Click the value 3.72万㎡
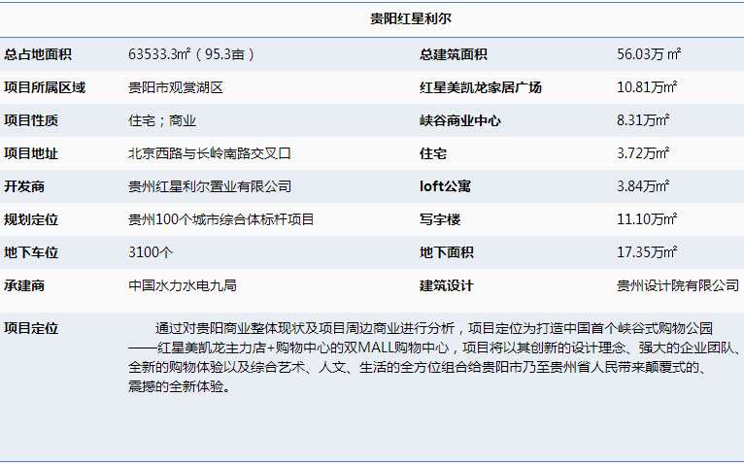Image resolution: width=744 pixels, height=464 pixels. [643, 153]
